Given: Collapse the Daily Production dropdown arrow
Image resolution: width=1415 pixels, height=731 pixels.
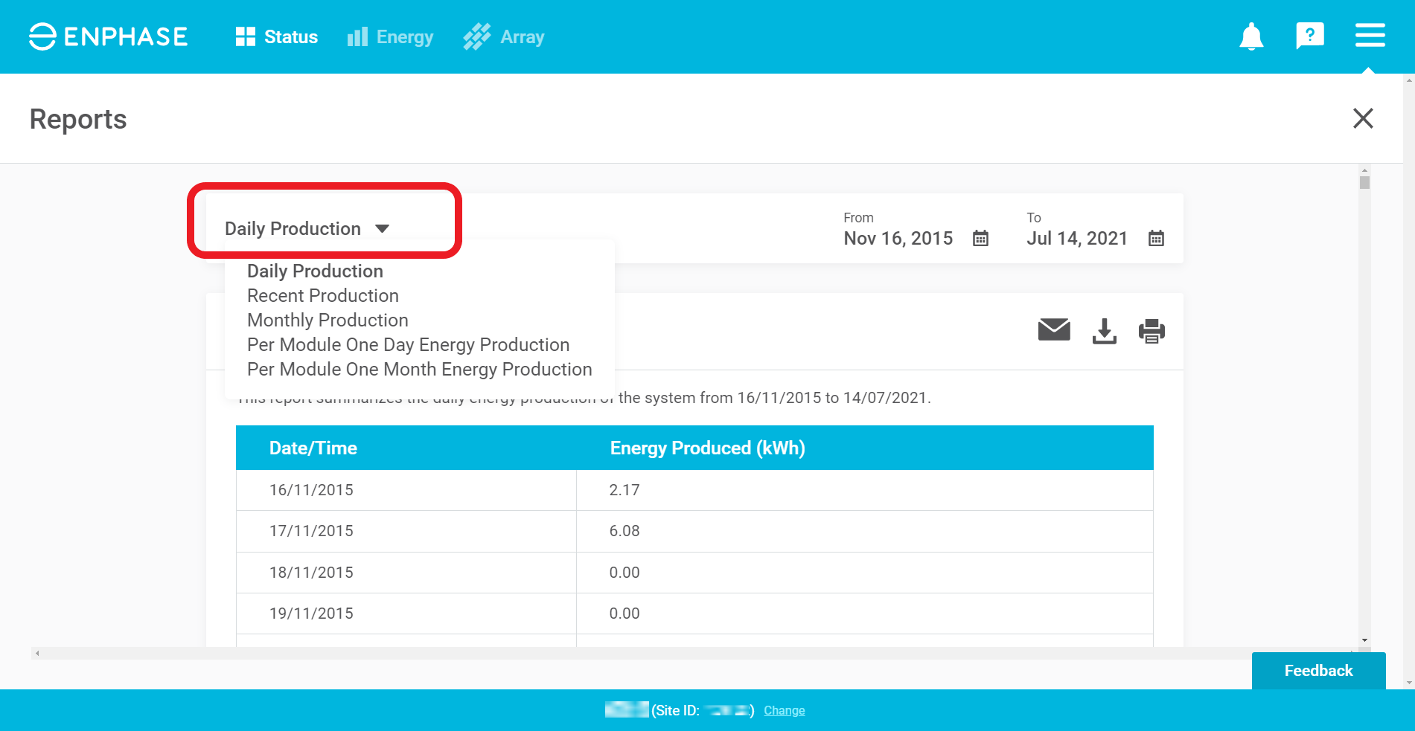Looking at the screenshot, I should click(382, 229).
